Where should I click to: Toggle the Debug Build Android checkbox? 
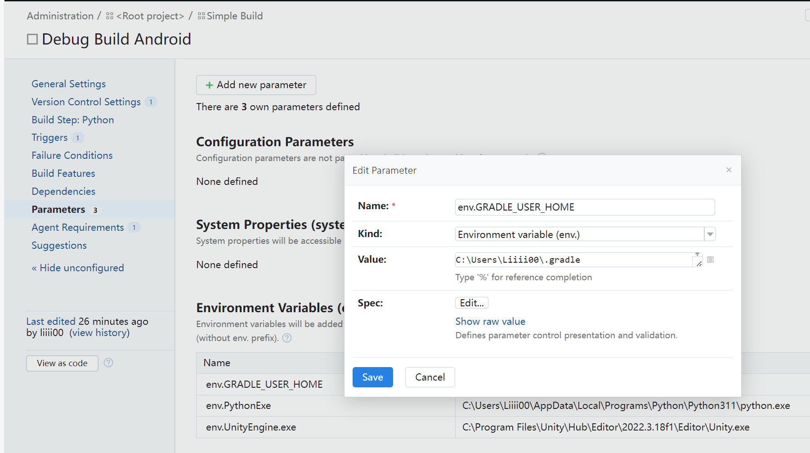pos(32,39)
